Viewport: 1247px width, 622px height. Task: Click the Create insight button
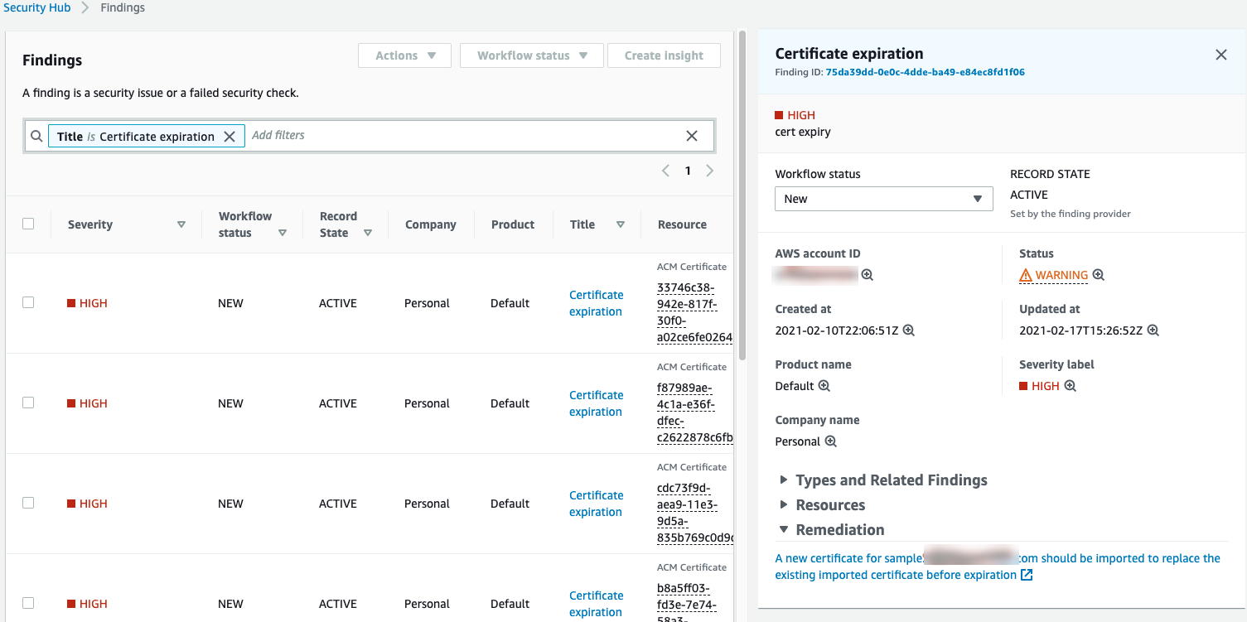pos(664,55)
